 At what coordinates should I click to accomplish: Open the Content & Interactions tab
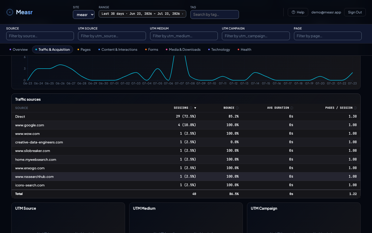point(118,49)
